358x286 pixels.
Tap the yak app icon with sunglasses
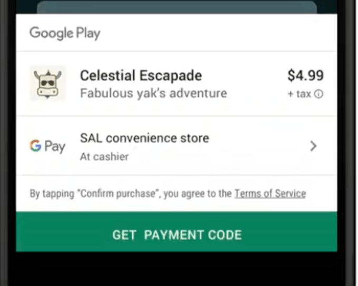point(48,83)
